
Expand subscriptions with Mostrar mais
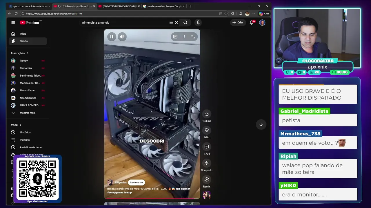(x=28, y=113)
